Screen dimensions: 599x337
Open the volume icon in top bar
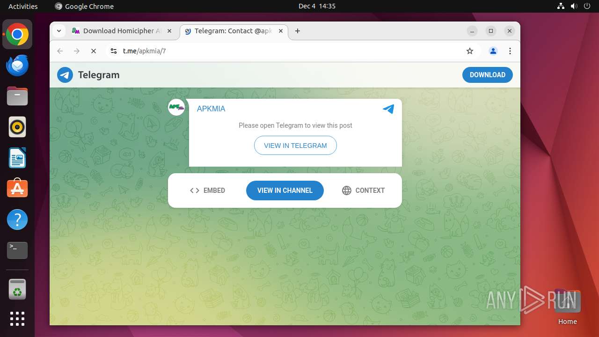coord(574,6)
